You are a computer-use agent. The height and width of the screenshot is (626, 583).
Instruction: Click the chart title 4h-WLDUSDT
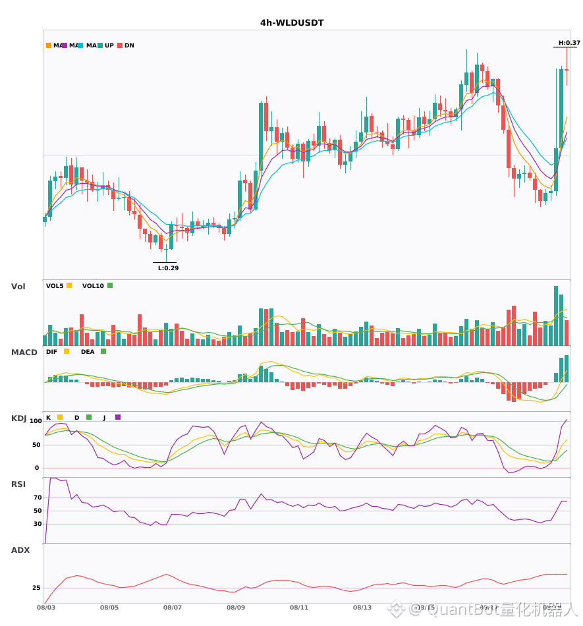(x=292, y=23)
